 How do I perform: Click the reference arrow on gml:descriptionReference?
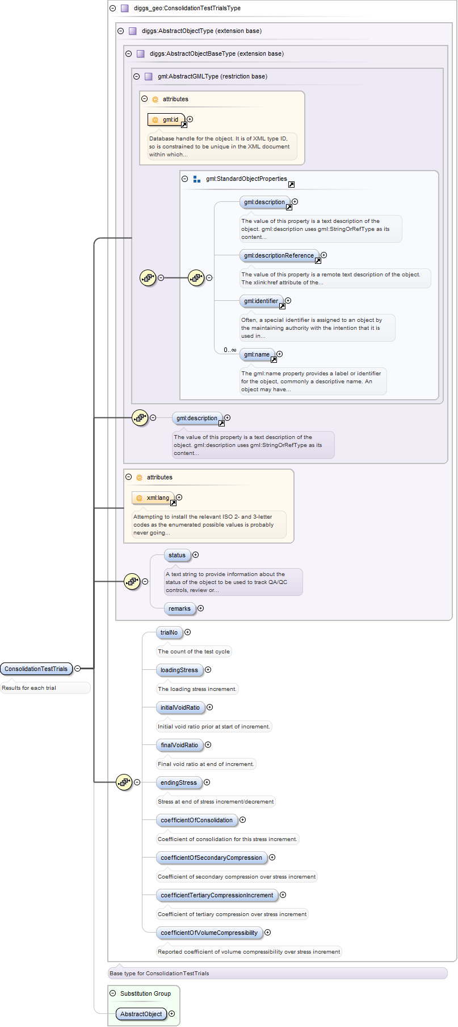click(318, 260)
